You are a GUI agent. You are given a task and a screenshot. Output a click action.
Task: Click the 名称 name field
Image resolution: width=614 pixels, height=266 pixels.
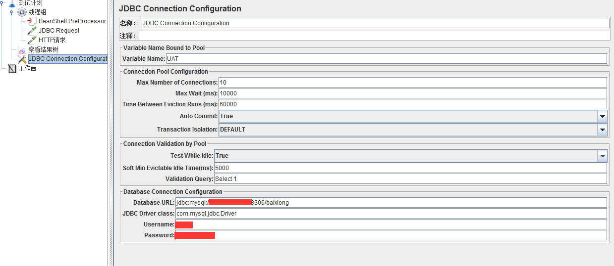click(x=375, y=23)
